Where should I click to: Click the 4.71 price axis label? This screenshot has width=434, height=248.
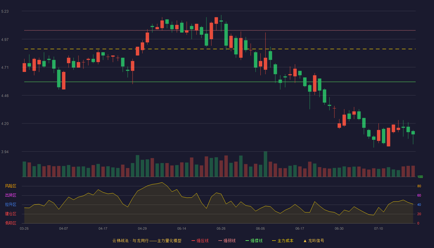(x=5, y=68)
